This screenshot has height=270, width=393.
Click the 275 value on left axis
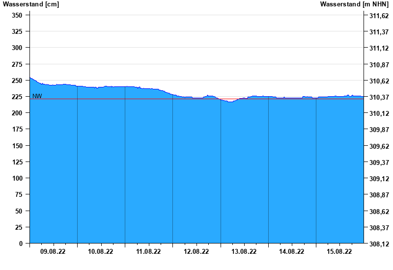click(x=17, y=64)
